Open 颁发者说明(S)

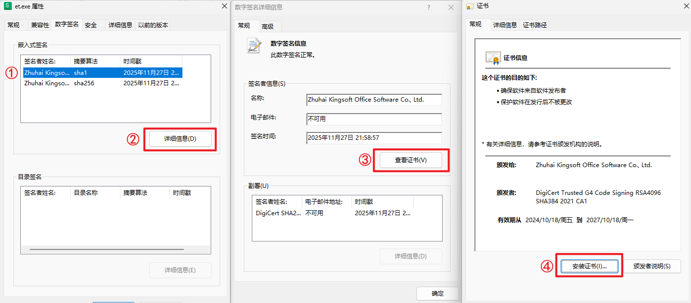click(651, 266)
